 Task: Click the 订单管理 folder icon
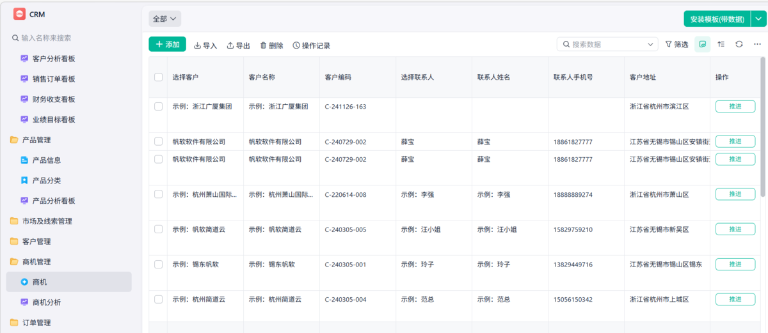(14, 323)
